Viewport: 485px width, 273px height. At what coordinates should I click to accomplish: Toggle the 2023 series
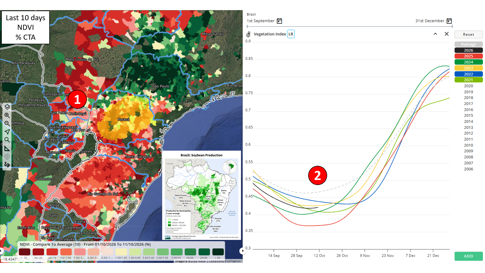(x=469, y=68)
